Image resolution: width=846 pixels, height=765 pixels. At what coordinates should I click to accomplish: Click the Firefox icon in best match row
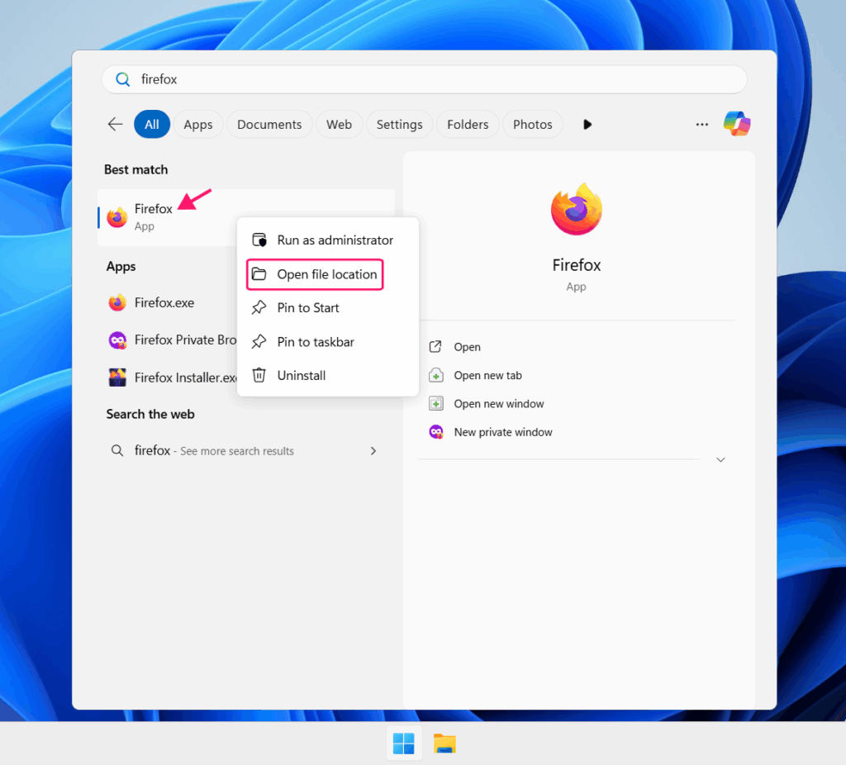[x=117, y=217]
